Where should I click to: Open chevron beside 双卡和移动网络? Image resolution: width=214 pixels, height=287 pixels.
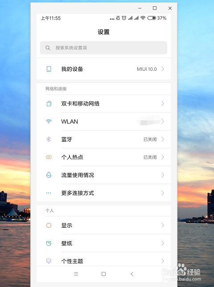pyautogui.click(x=163, y=103)
